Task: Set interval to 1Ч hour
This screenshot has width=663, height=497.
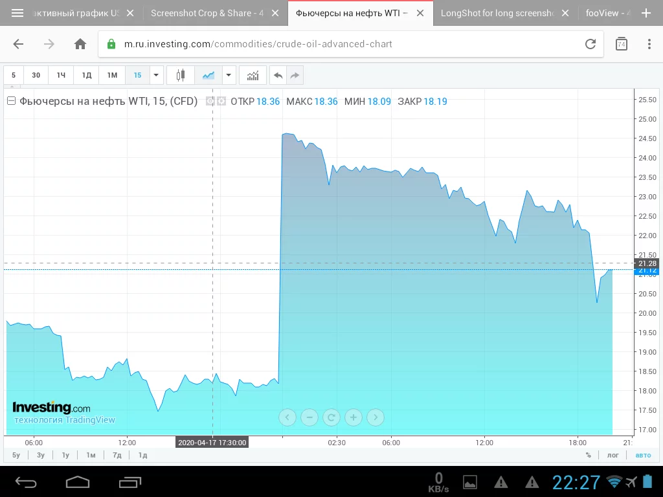Action: [61, 75]
